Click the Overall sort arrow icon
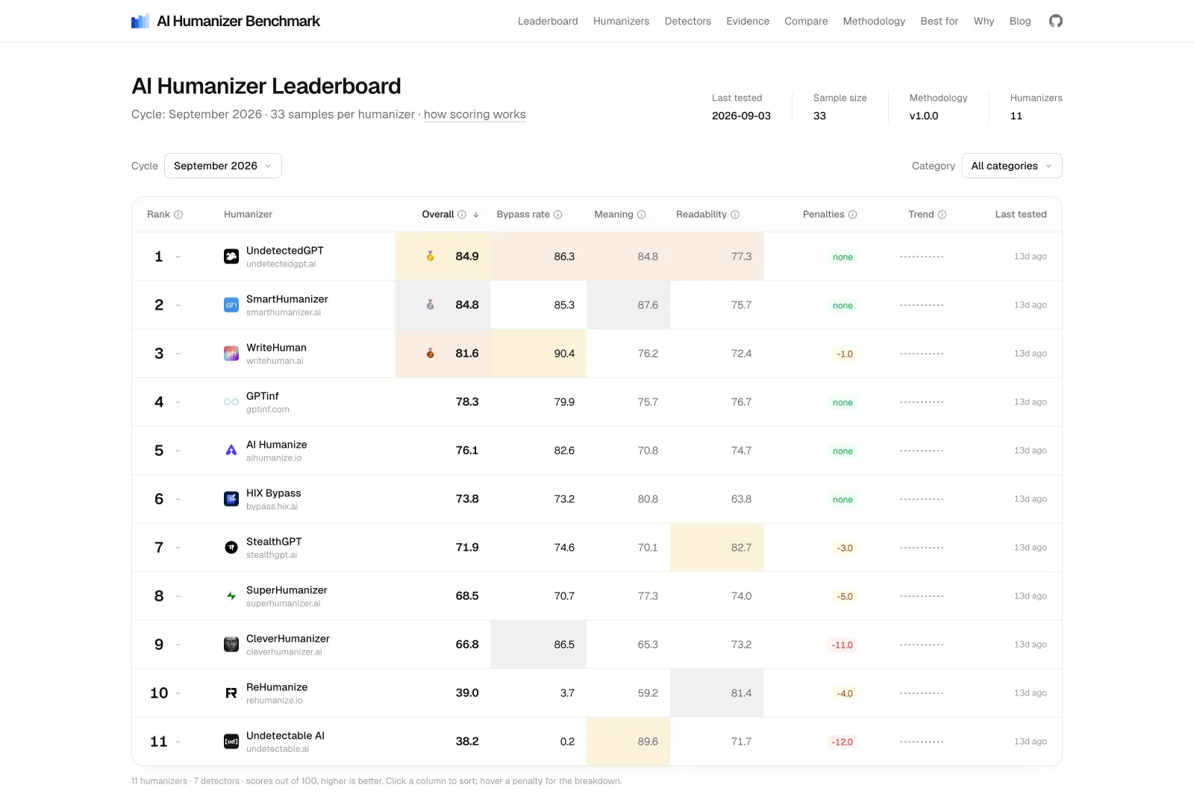 476,214
